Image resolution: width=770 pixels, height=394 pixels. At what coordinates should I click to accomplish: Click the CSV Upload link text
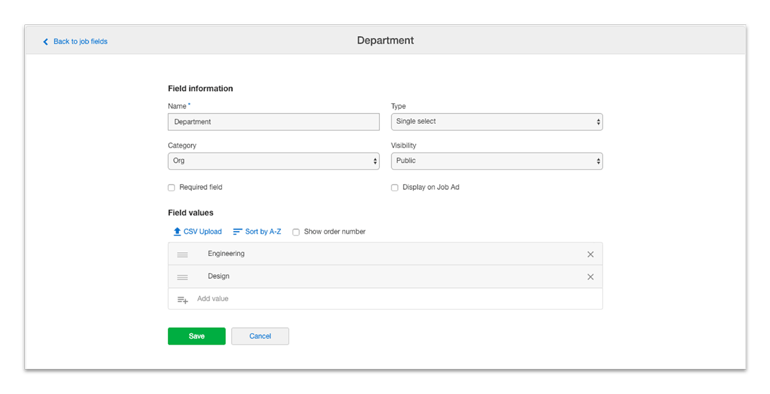(x=202, y=232)
